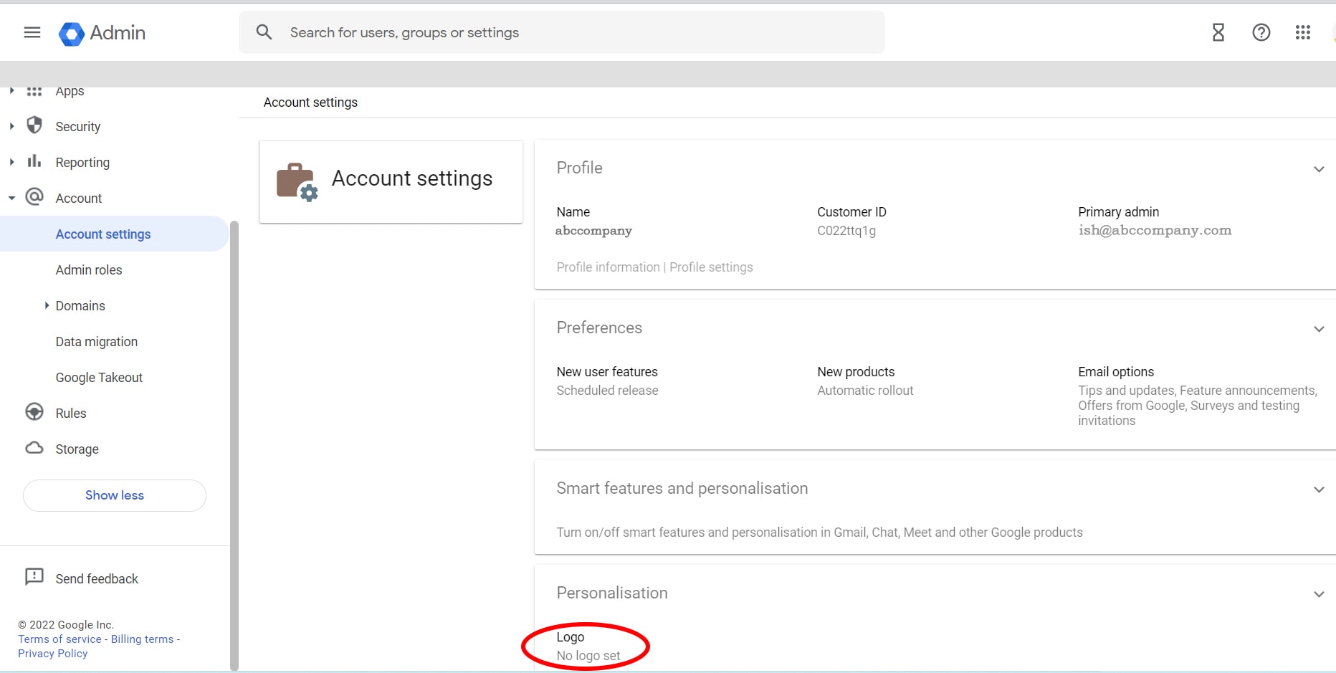Open Data migration in sidebar
The height and width of the screenshot is (673, 1336).
coord(97,342)
